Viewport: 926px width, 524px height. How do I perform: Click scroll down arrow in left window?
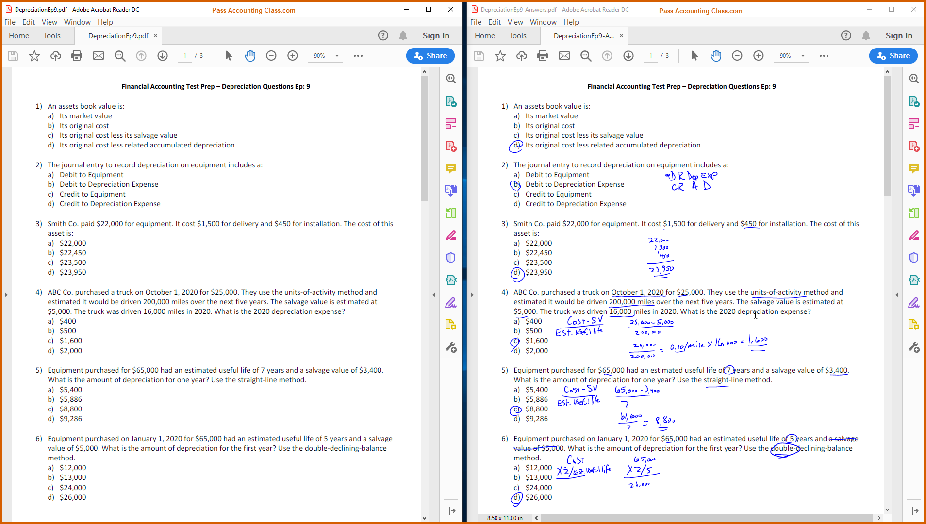click(424, 518)
